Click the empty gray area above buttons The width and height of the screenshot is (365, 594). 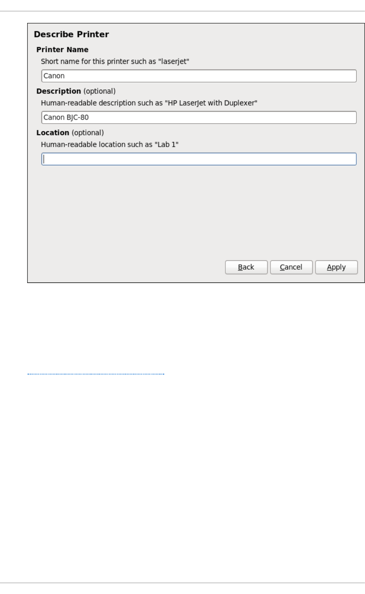196,212
